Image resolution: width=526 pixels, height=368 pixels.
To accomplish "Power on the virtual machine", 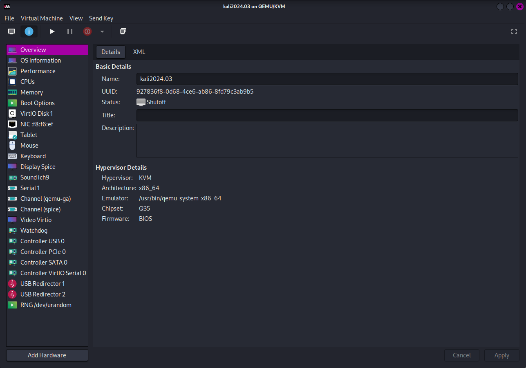I will [52, 31].
